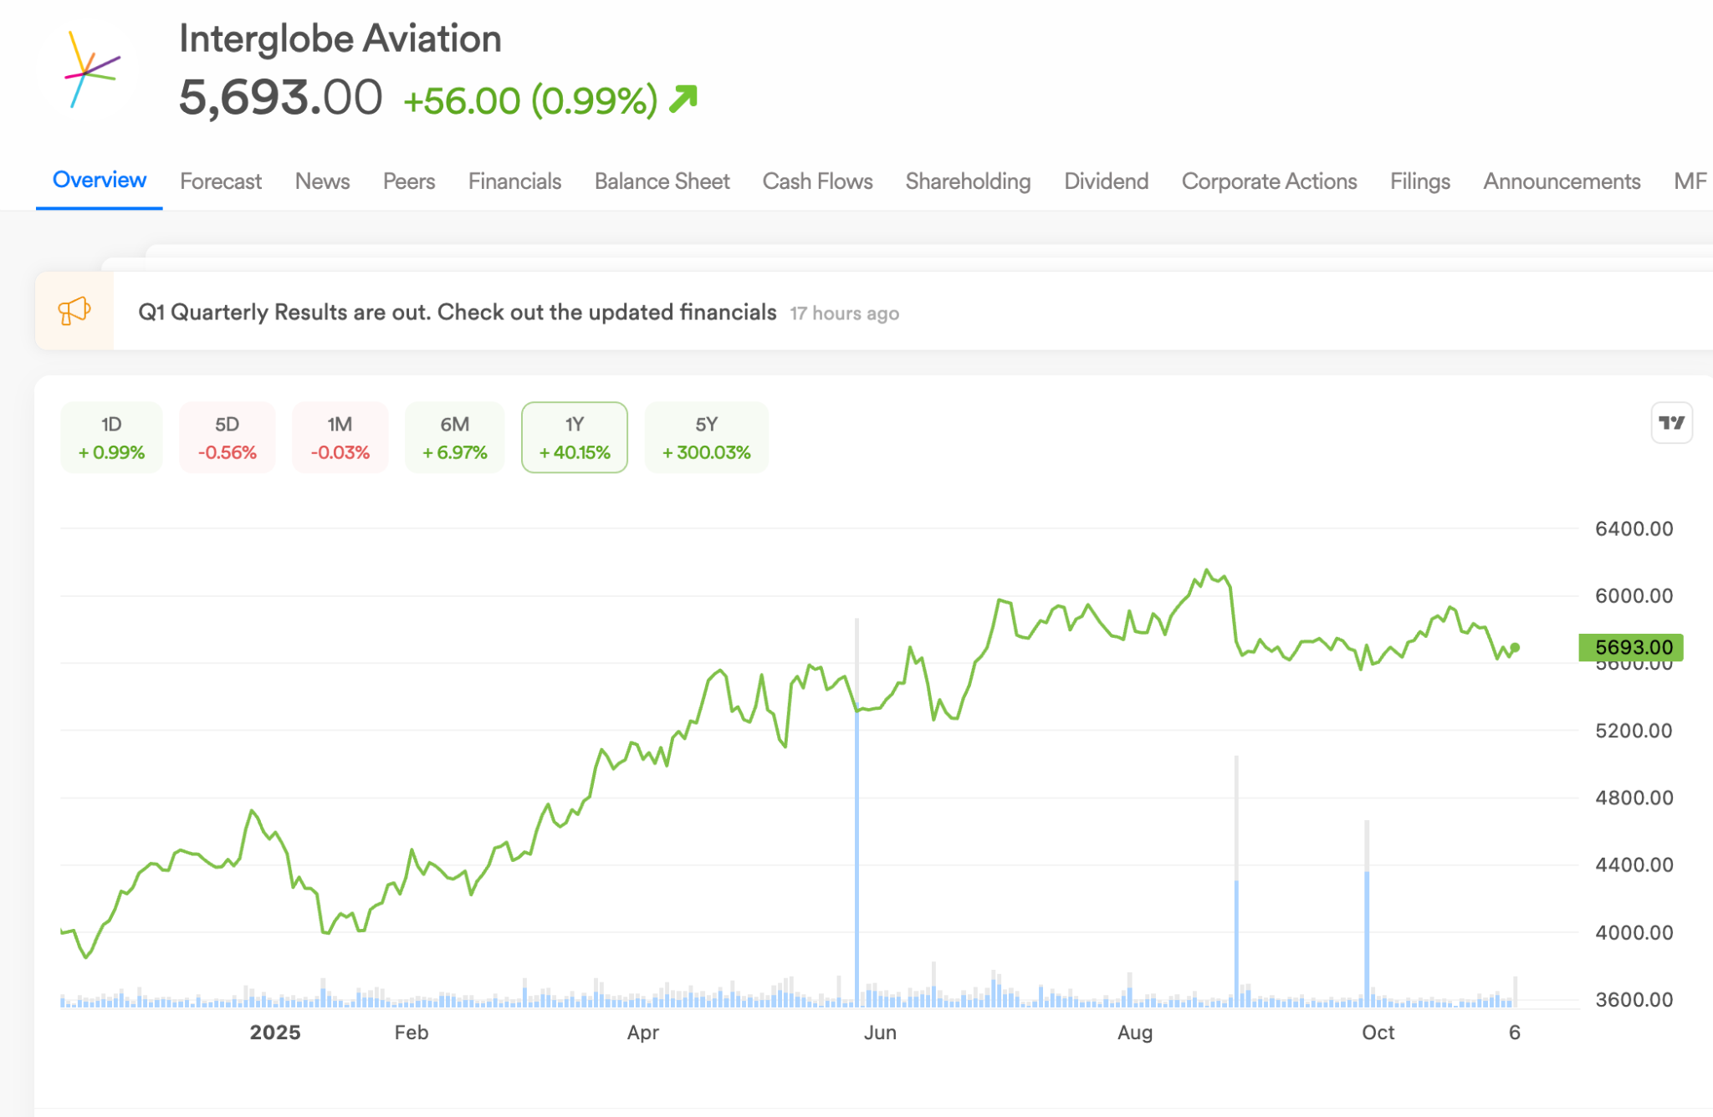1713x1117 pixels.
Task: Open the TradingView chart icon
Action: coord(1671,423)
